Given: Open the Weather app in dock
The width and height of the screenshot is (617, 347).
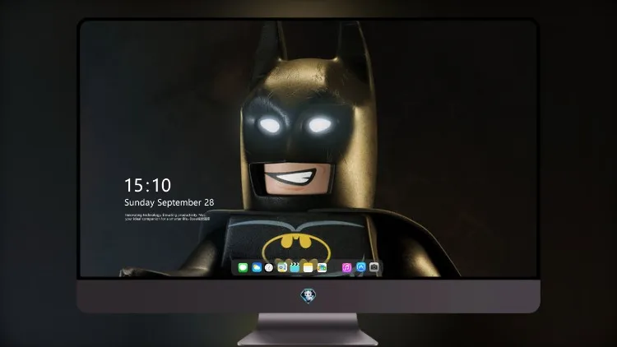Looking at the screenshot, I should tap(257, 268).
